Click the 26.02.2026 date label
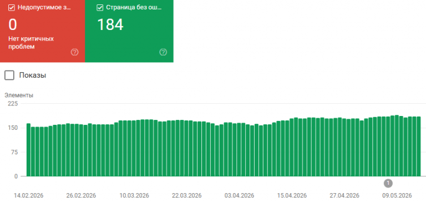The width and height of the screenshot is (426, 202). (81, 195)
